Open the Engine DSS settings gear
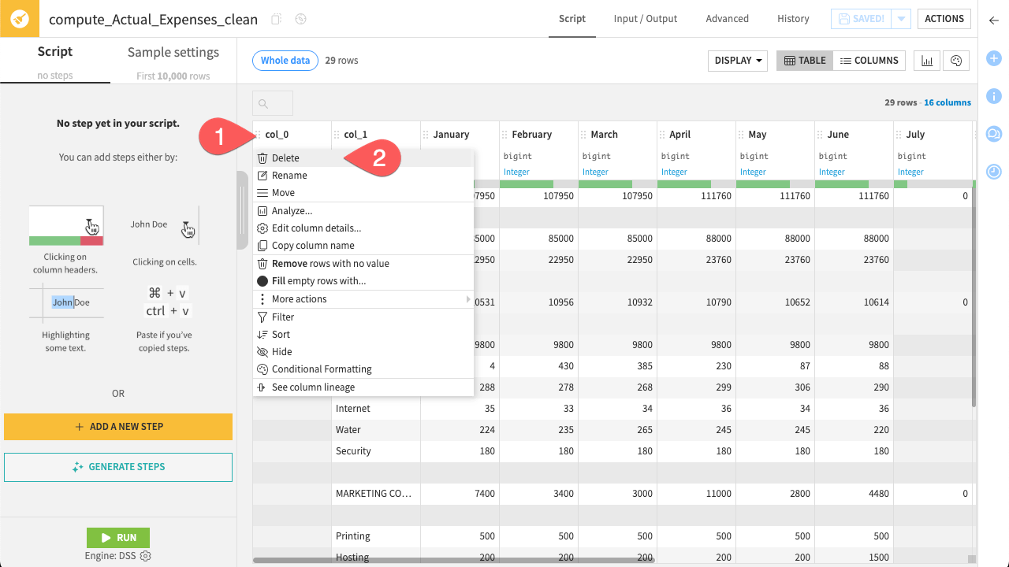1009x567 pixels. pos(143,555)
